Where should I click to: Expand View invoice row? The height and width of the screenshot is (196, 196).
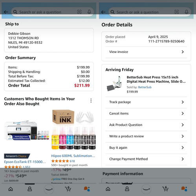point(146,52)
